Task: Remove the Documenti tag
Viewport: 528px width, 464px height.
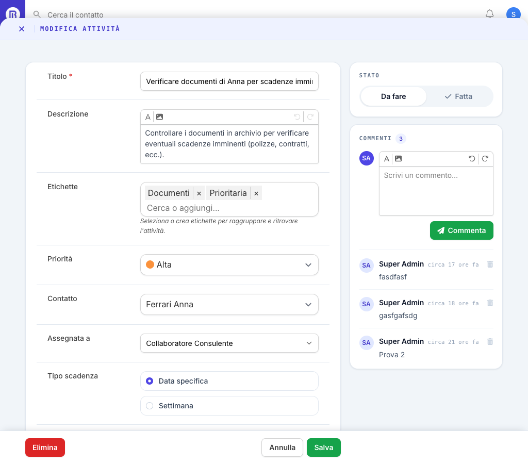Action: click(x=199, y=193)
